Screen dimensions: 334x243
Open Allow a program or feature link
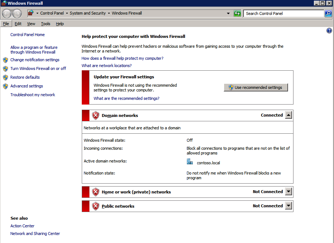(34, 50)
